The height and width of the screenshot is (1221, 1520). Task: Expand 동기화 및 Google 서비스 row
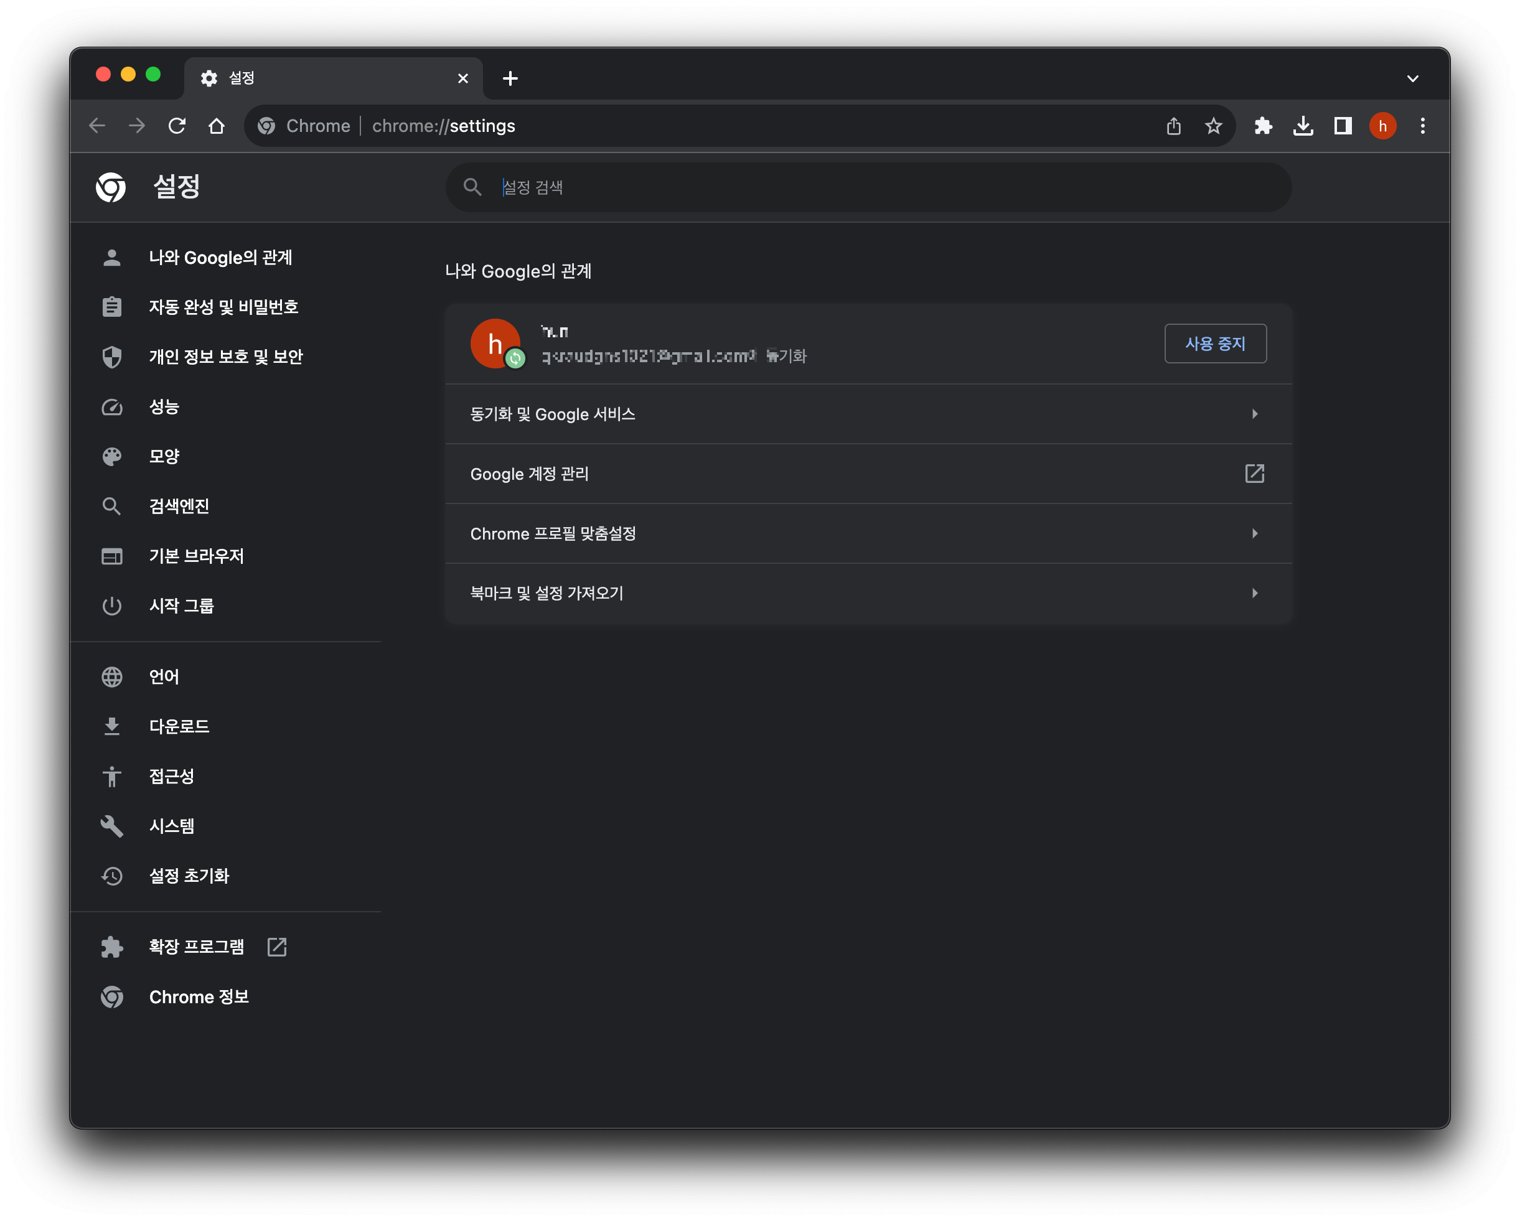(868, 414)
